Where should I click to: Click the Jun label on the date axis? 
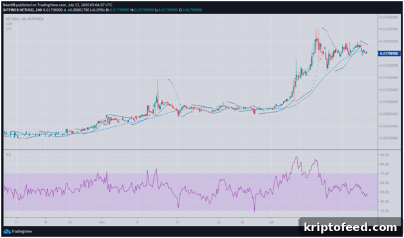pos(102,222)
